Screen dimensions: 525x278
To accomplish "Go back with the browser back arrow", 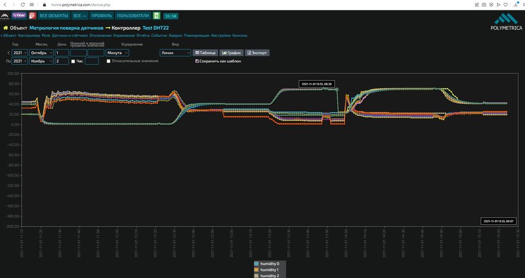I will [x=5, y=5].
